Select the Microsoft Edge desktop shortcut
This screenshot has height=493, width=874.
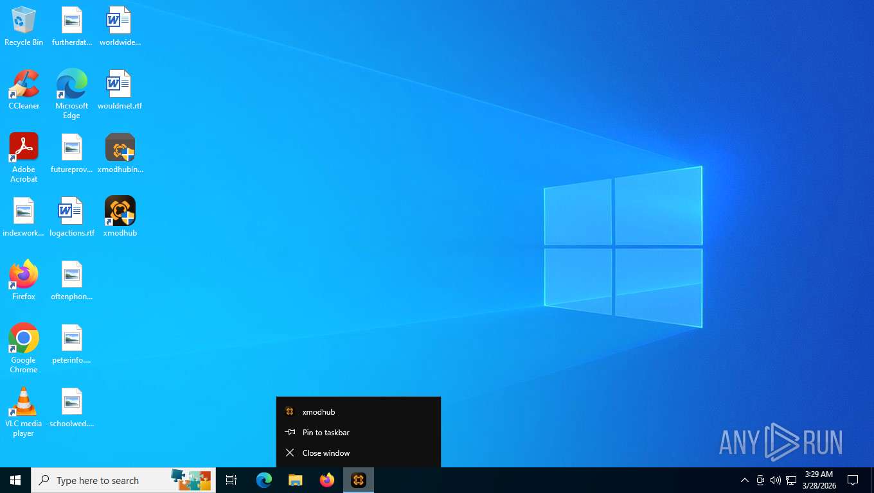tap(72, 94)
